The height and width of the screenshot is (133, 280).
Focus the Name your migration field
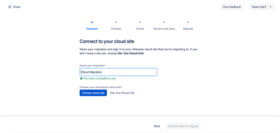pyautogui.click(x=118, y=72)
